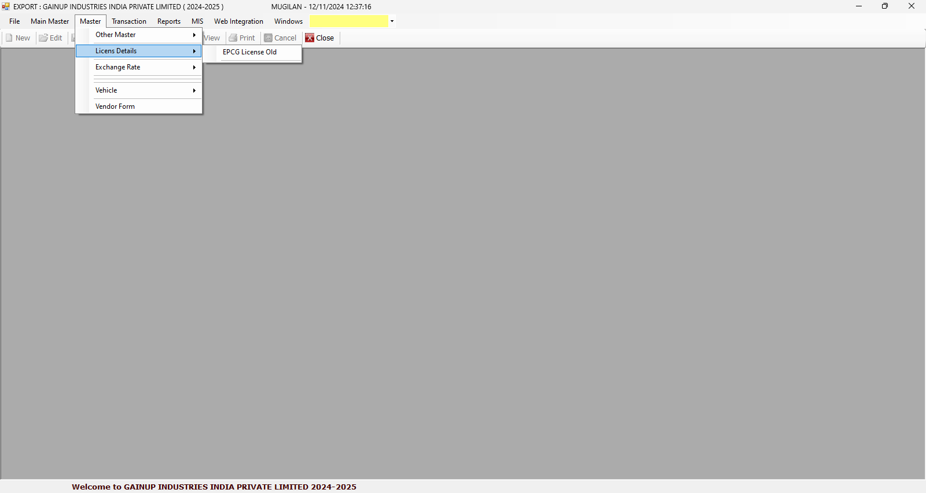Click the New document toolbar icon

tap(9, 38)
